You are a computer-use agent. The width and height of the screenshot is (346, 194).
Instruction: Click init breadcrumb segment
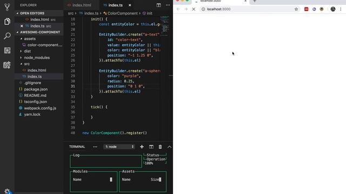pos(148,13)
